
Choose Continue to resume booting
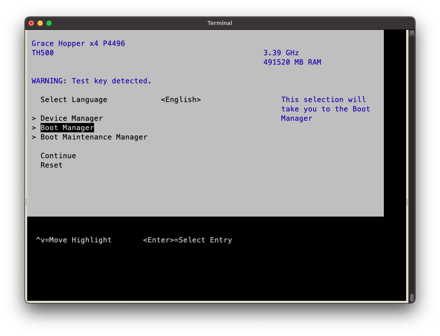(x=58, y=156)
